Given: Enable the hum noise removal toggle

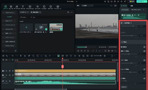Looking at the screenshot, I should tap(144, 69).
